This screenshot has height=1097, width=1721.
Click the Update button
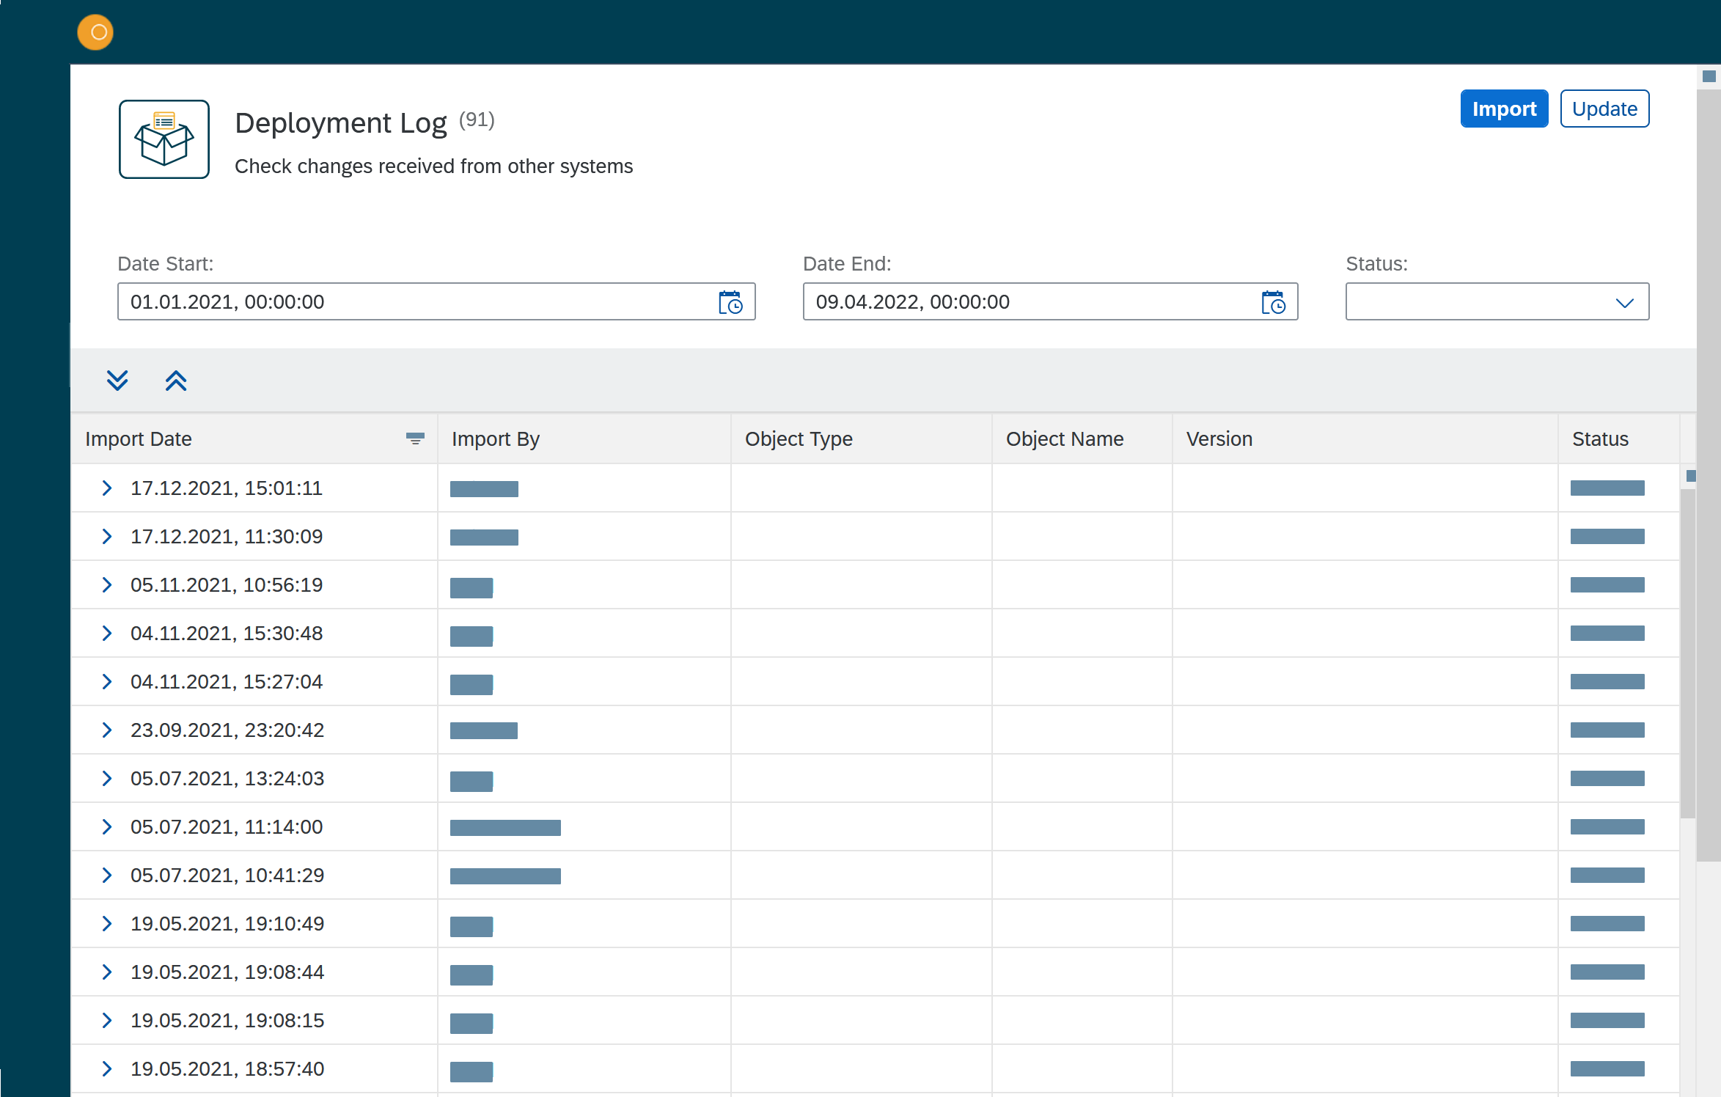coord(1604,109)
